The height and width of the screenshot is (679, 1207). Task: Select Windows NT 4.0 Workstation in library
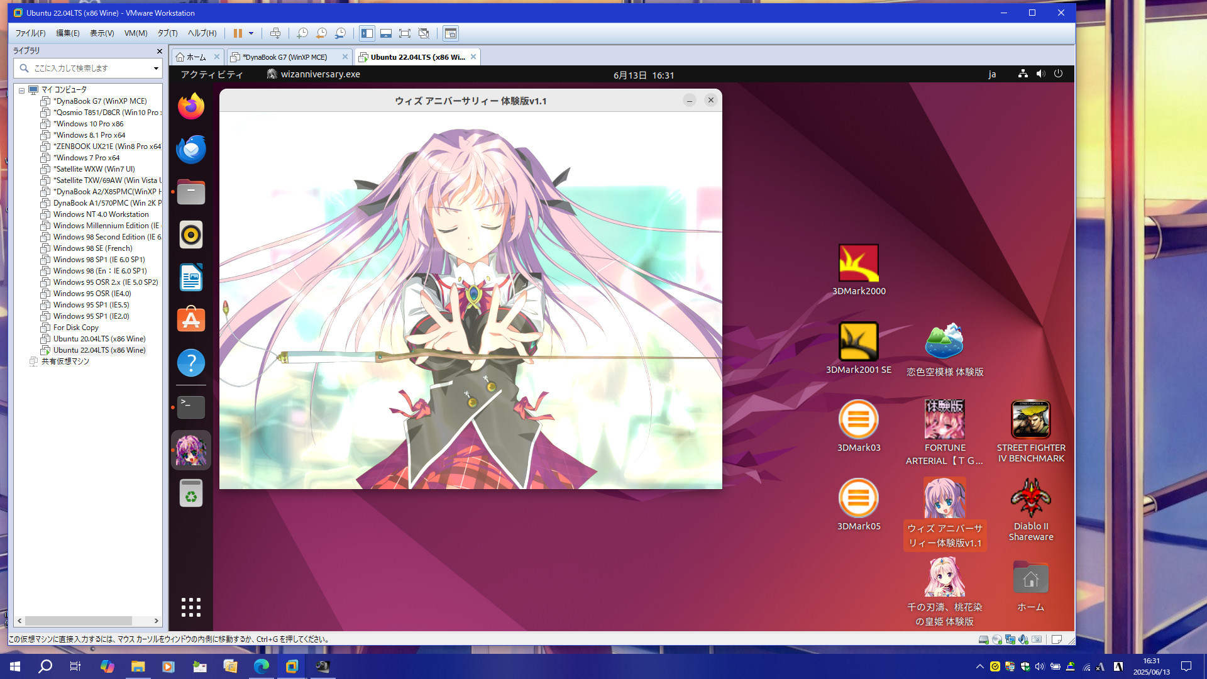[101, 214]
